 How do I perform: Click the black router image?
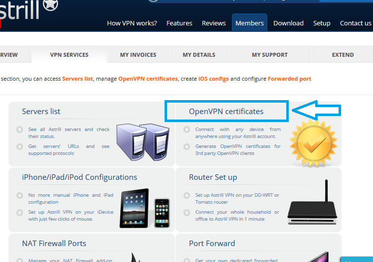[312, 202]
